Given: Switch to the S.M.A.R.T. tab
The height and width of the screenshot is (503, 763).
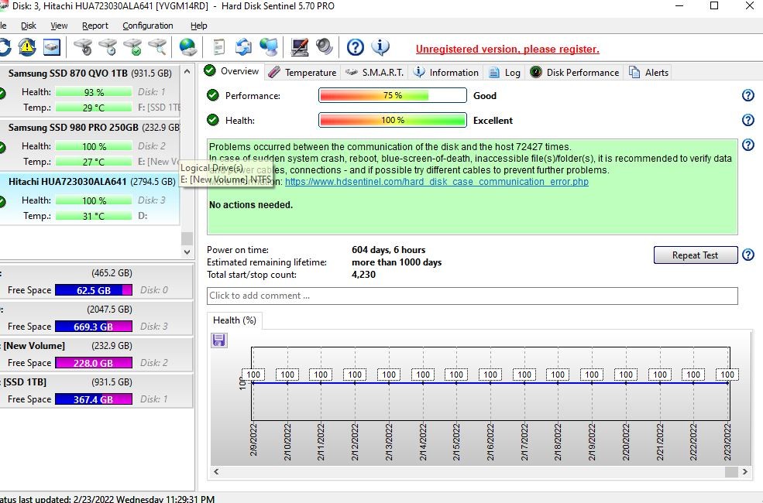Looking at the screenshot, I should click(374, 73).
